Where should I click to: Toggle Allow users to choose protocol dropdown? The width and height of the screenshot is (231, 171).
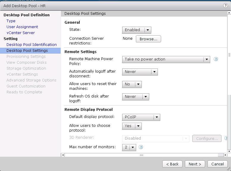pyautogui.click(x=132, y=126)
